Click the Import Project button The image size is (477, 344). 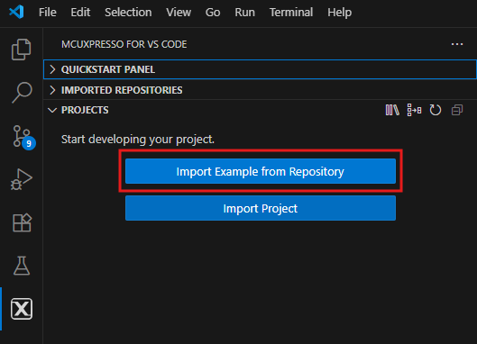(x=261, y=208)
